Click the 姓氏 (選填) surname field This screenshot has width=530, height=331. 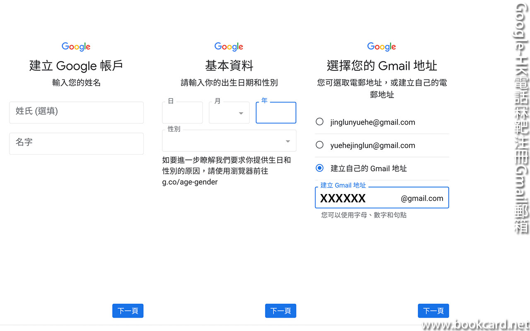76,113
